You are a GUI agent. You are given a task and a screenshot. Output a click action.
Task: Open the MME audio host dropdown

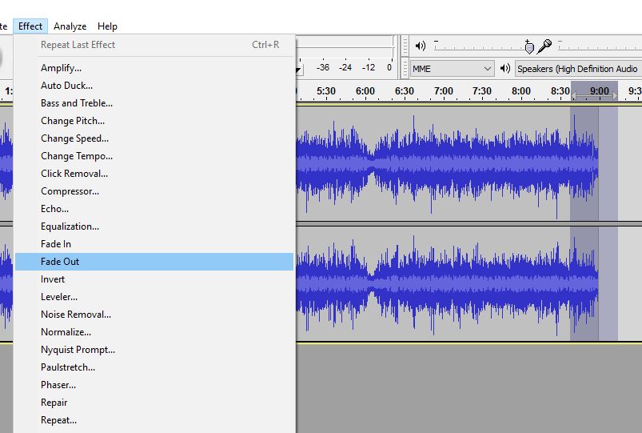[452, 69]
